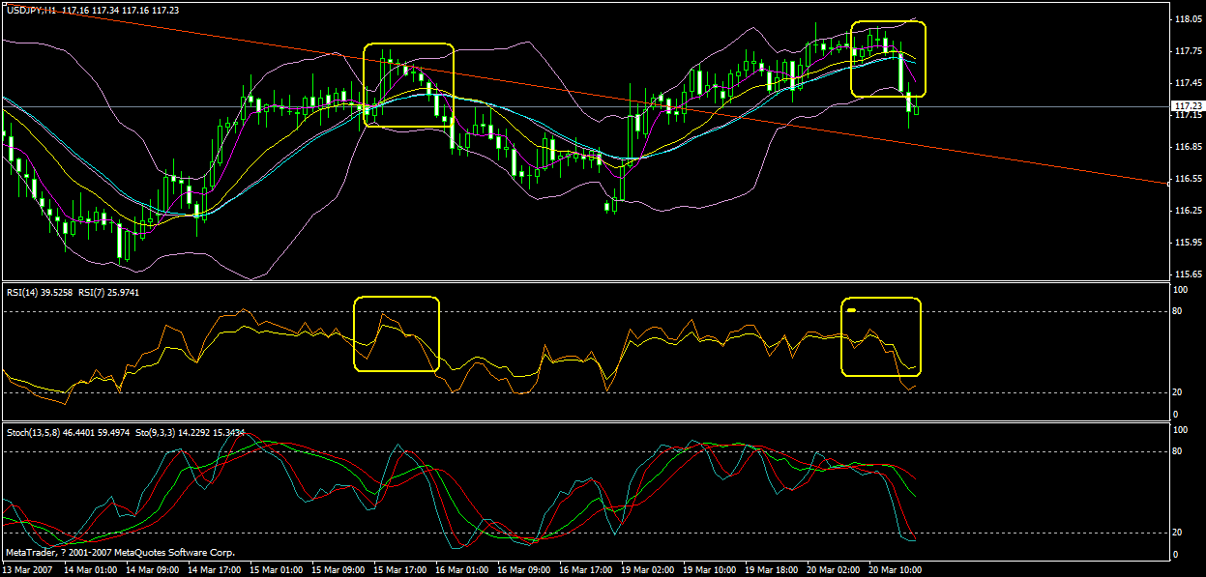Click the 15 Mar 01:00 time label
The image size is (1206, 577).
click(276, 570)
